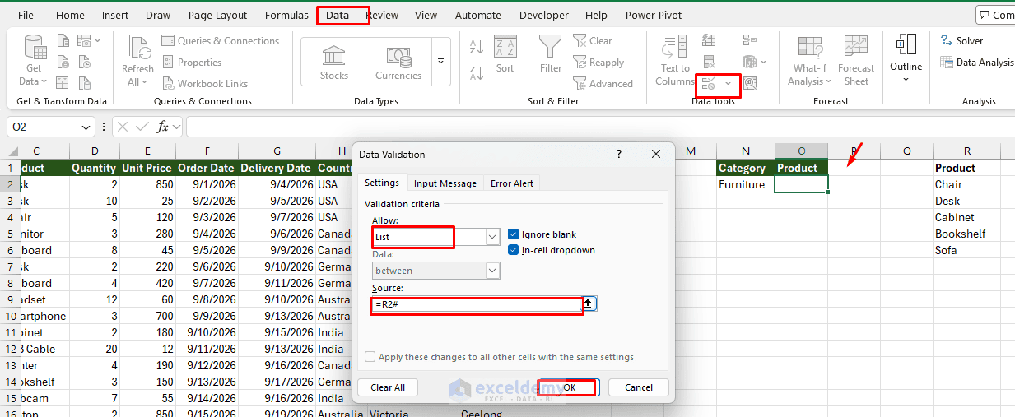Switch to the Power Pivot tab

654,15
